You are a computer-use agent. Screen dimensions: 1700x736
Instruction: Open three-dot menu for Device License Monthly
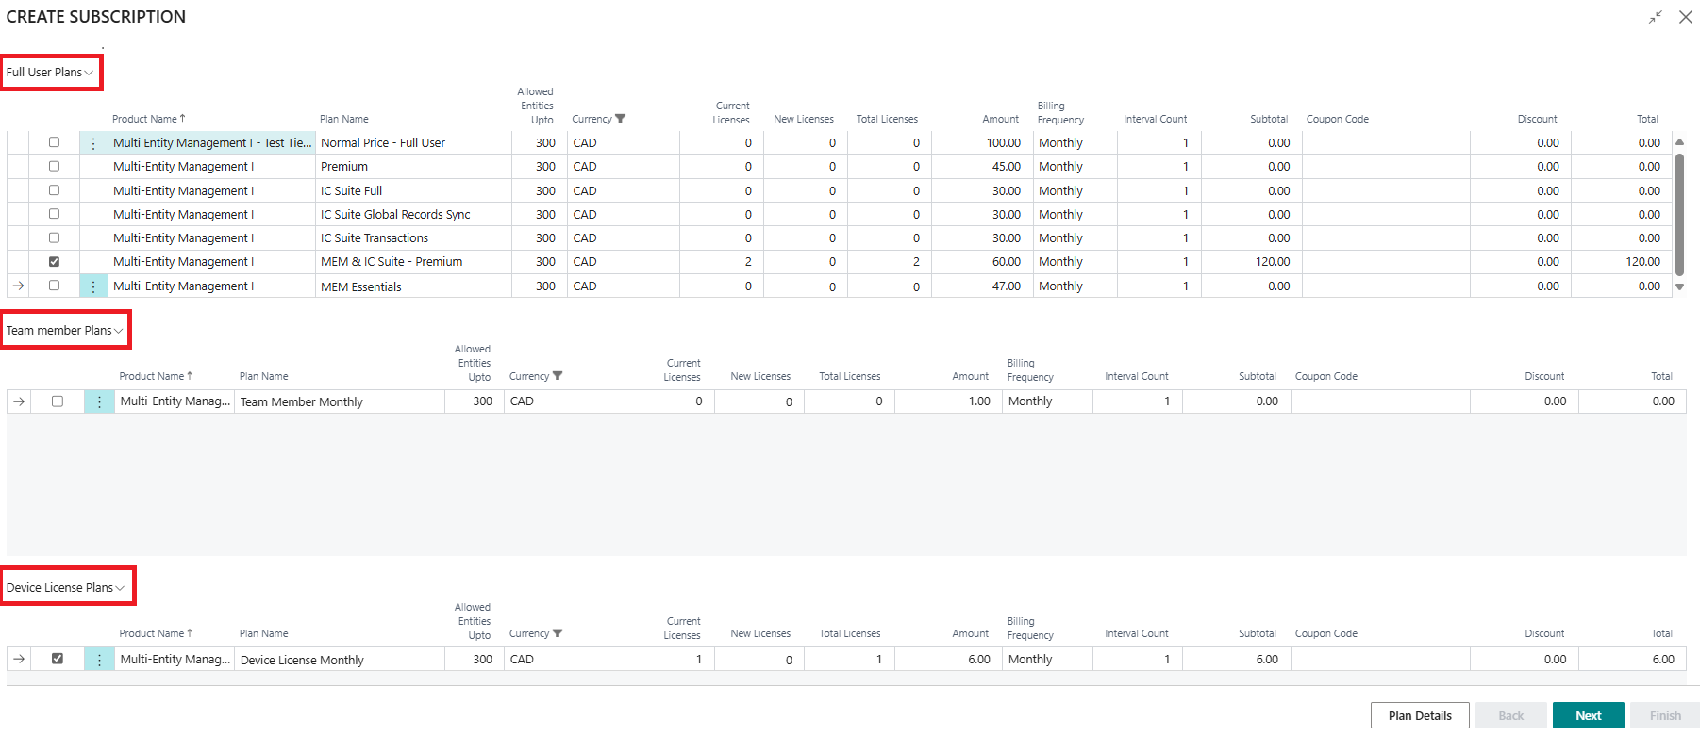(x=99, y=660)
